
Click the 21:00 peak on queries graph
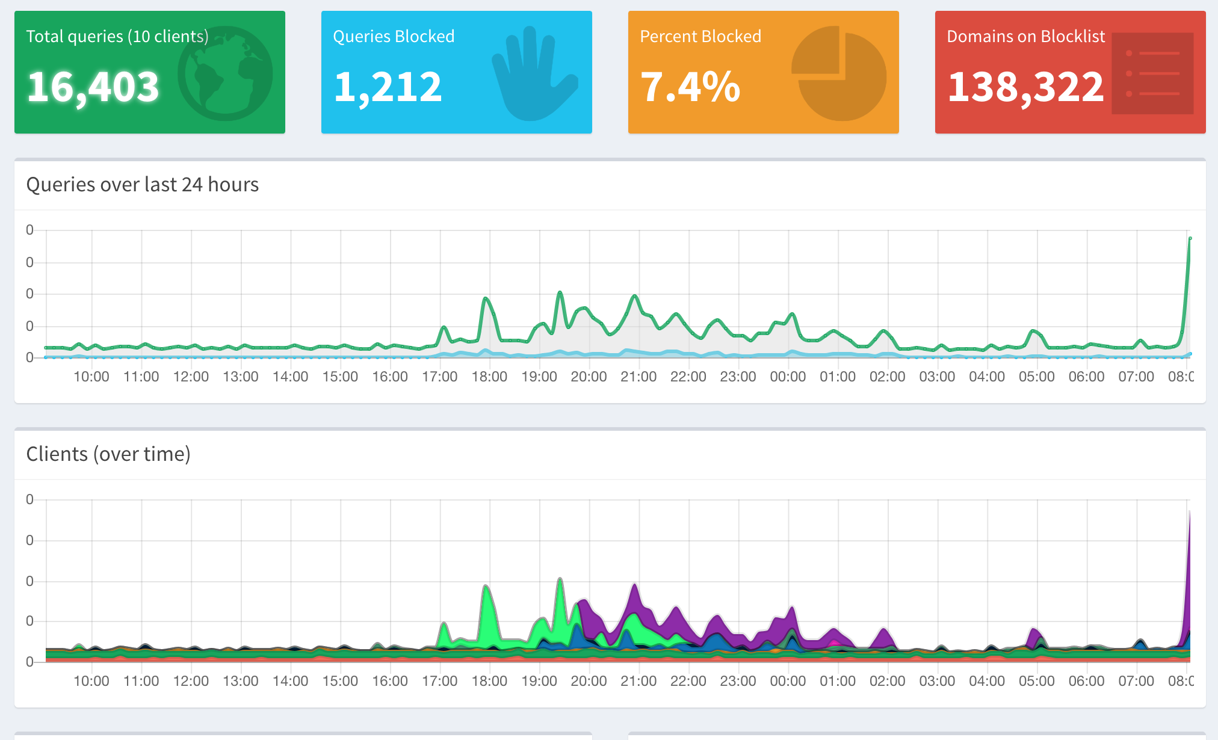634,296
